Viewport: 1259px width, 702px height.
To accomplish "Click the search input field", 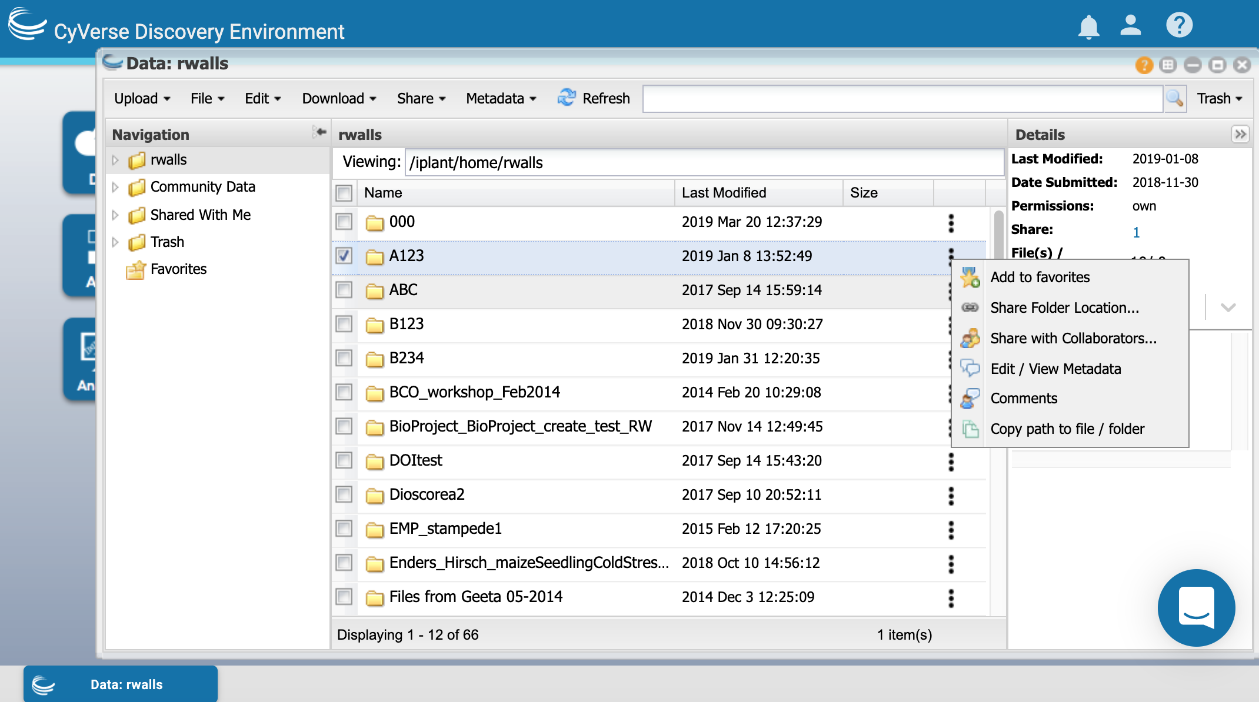I will (x=902, y=98).
